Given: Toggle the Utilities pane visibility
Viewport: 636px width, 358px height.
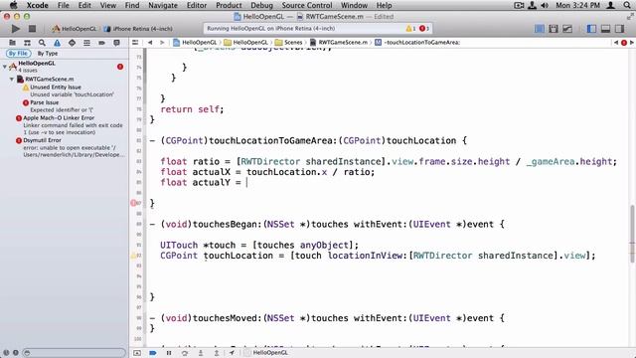Looking at the screenshot, I should [619, 29].
